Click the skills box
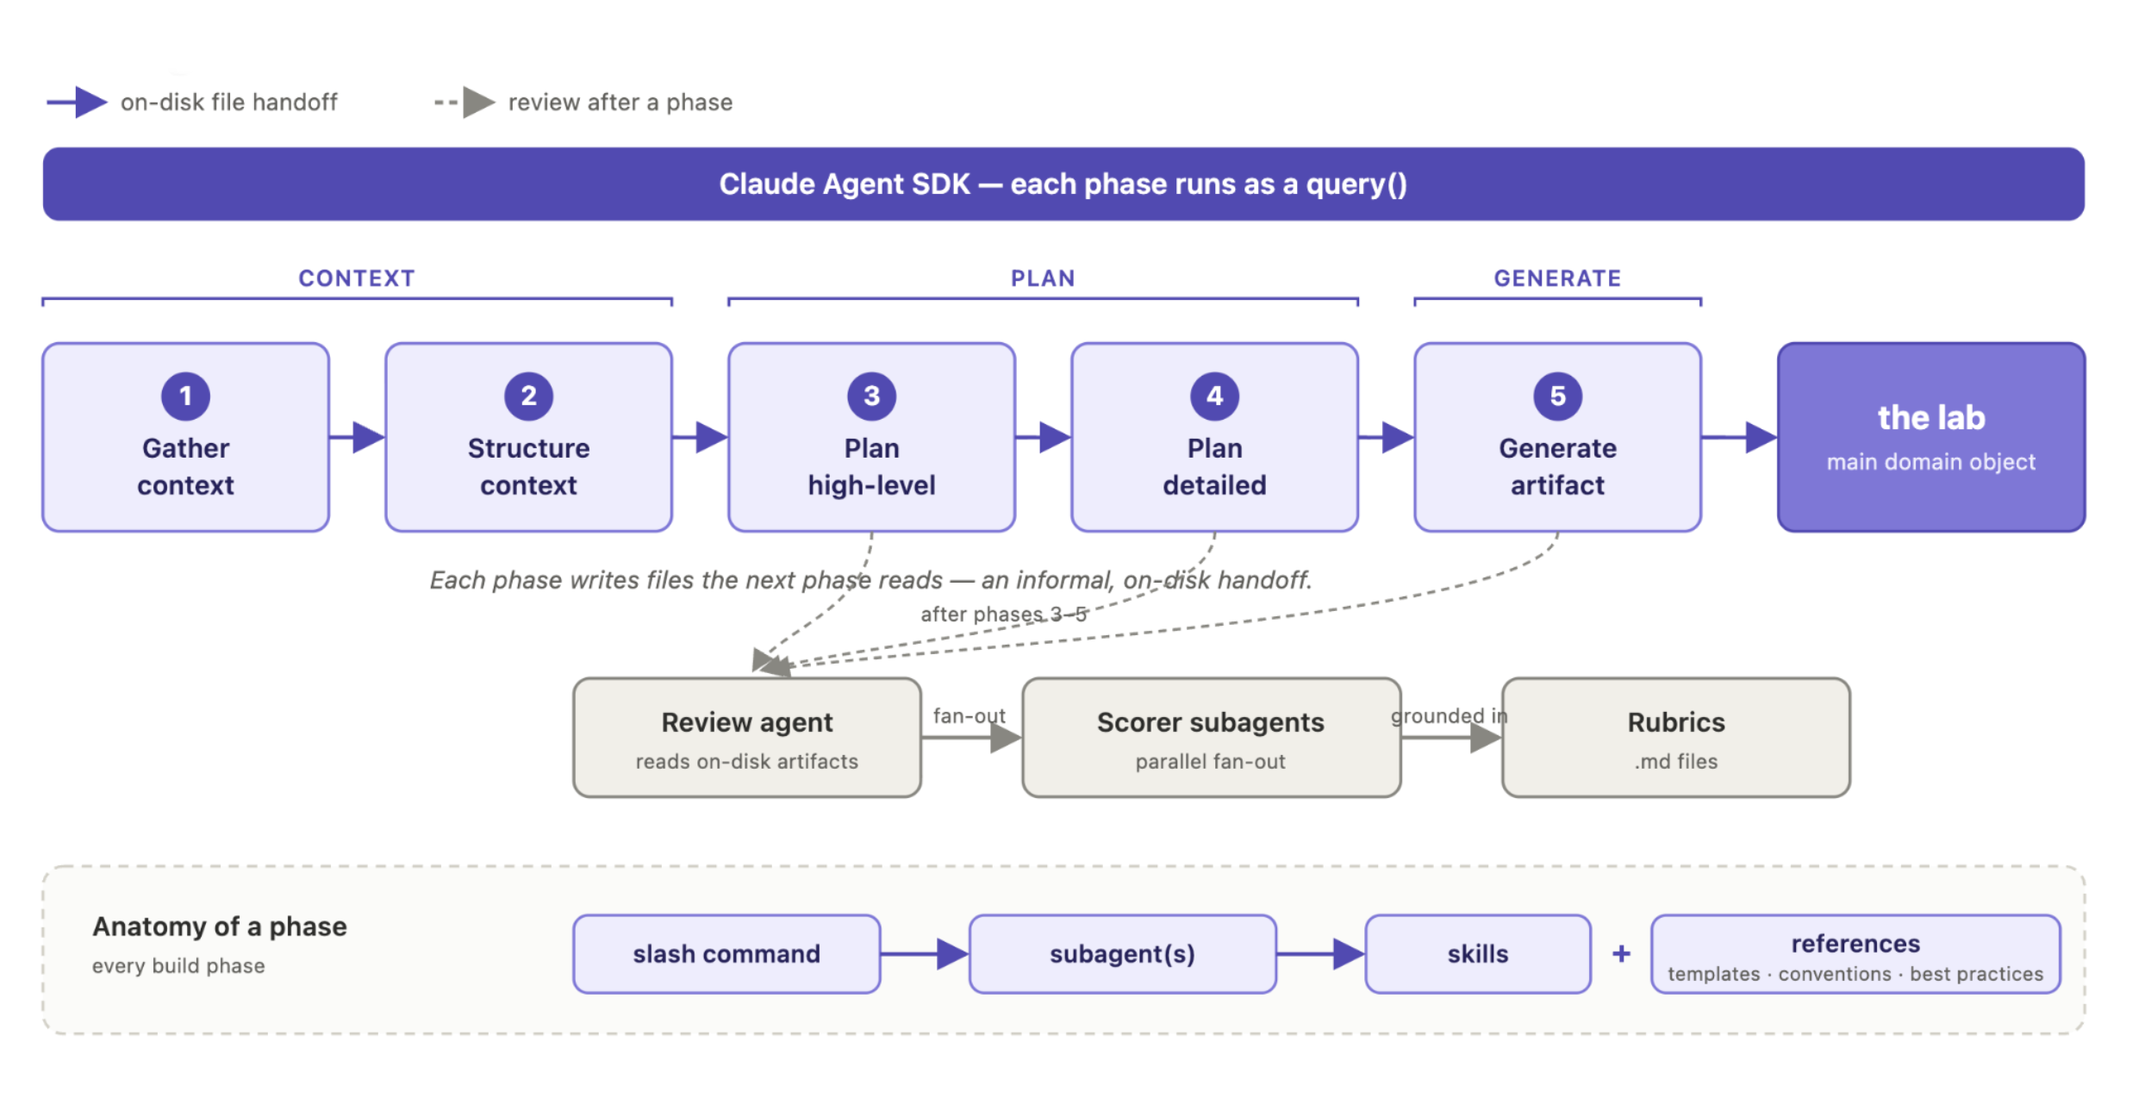2151x1105 pixels. pyautogui.click(x=1478, y=954)
